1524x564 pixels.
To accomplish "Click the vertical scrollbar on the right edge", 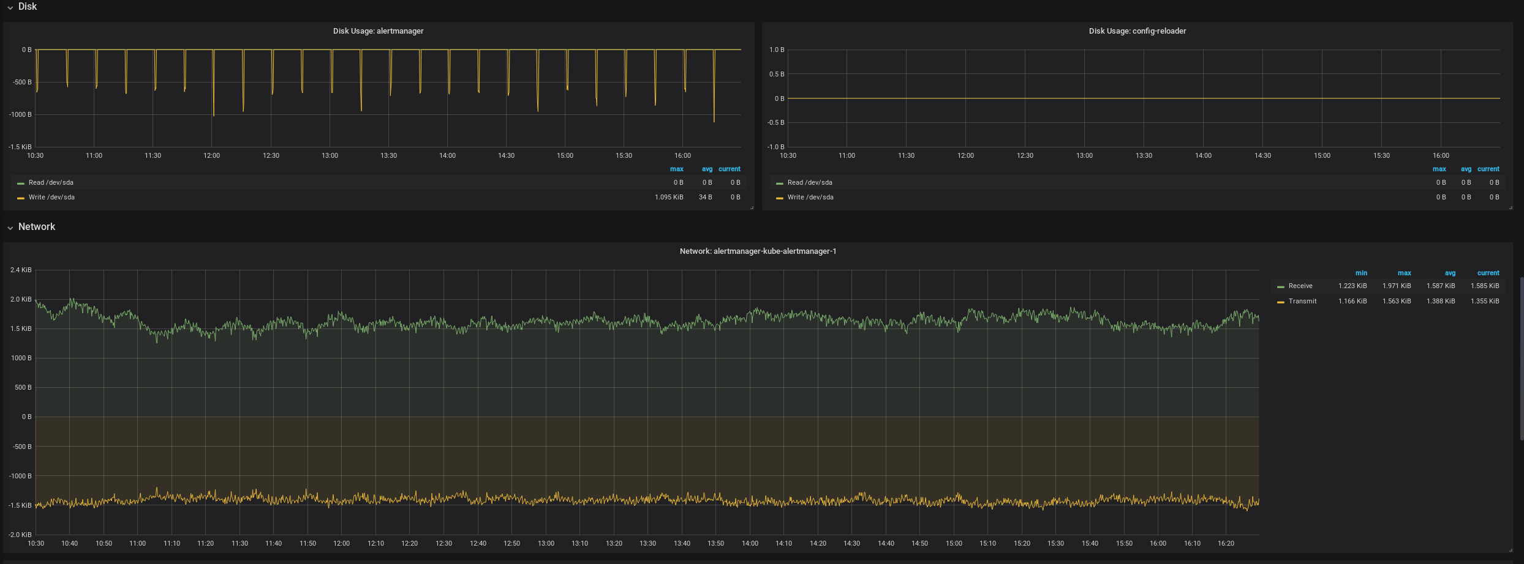I will 1522,358.
